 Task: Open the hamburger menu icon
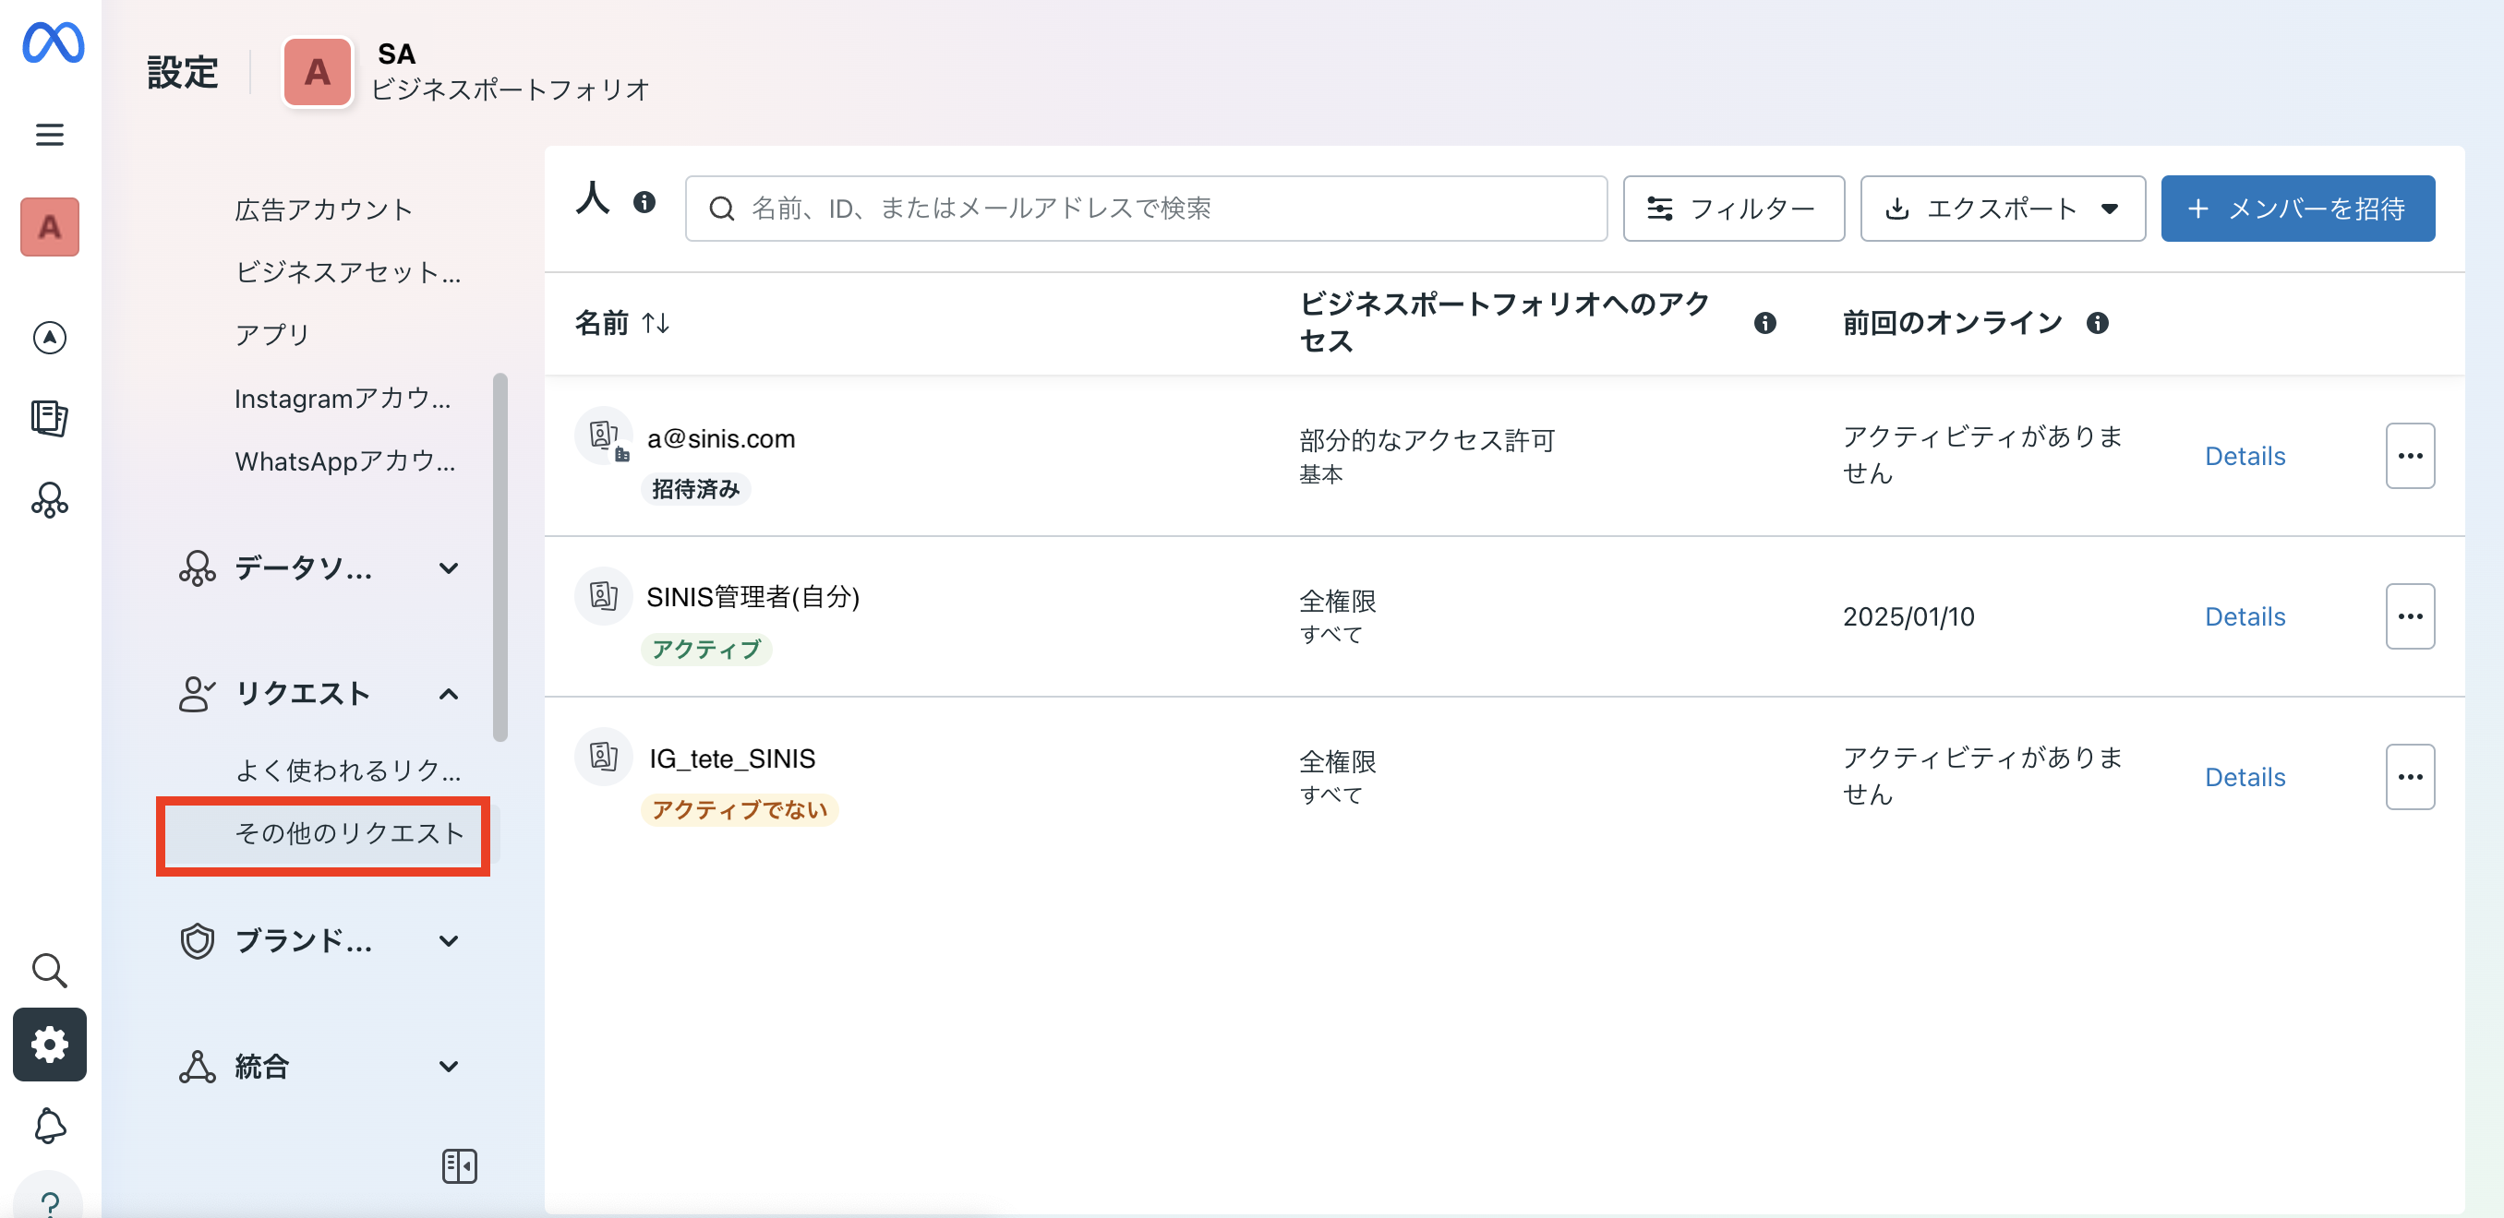(50, 134)
